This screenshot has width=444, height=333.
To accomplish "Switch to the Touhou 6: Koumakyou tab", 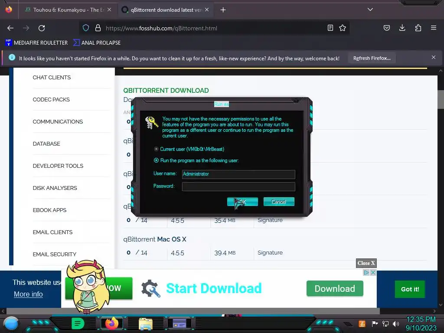I will tap(68, 10).
